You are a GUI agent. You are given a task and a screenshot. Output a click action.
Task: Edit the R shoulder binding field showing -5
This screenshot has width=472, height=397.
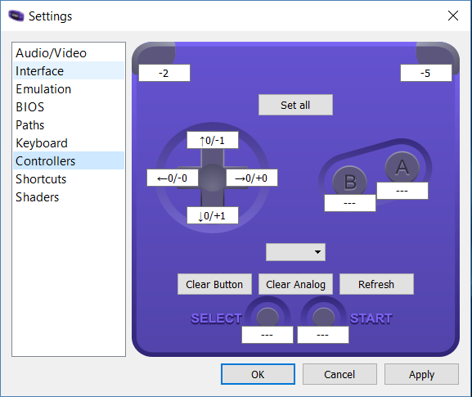tap(425, 73)
